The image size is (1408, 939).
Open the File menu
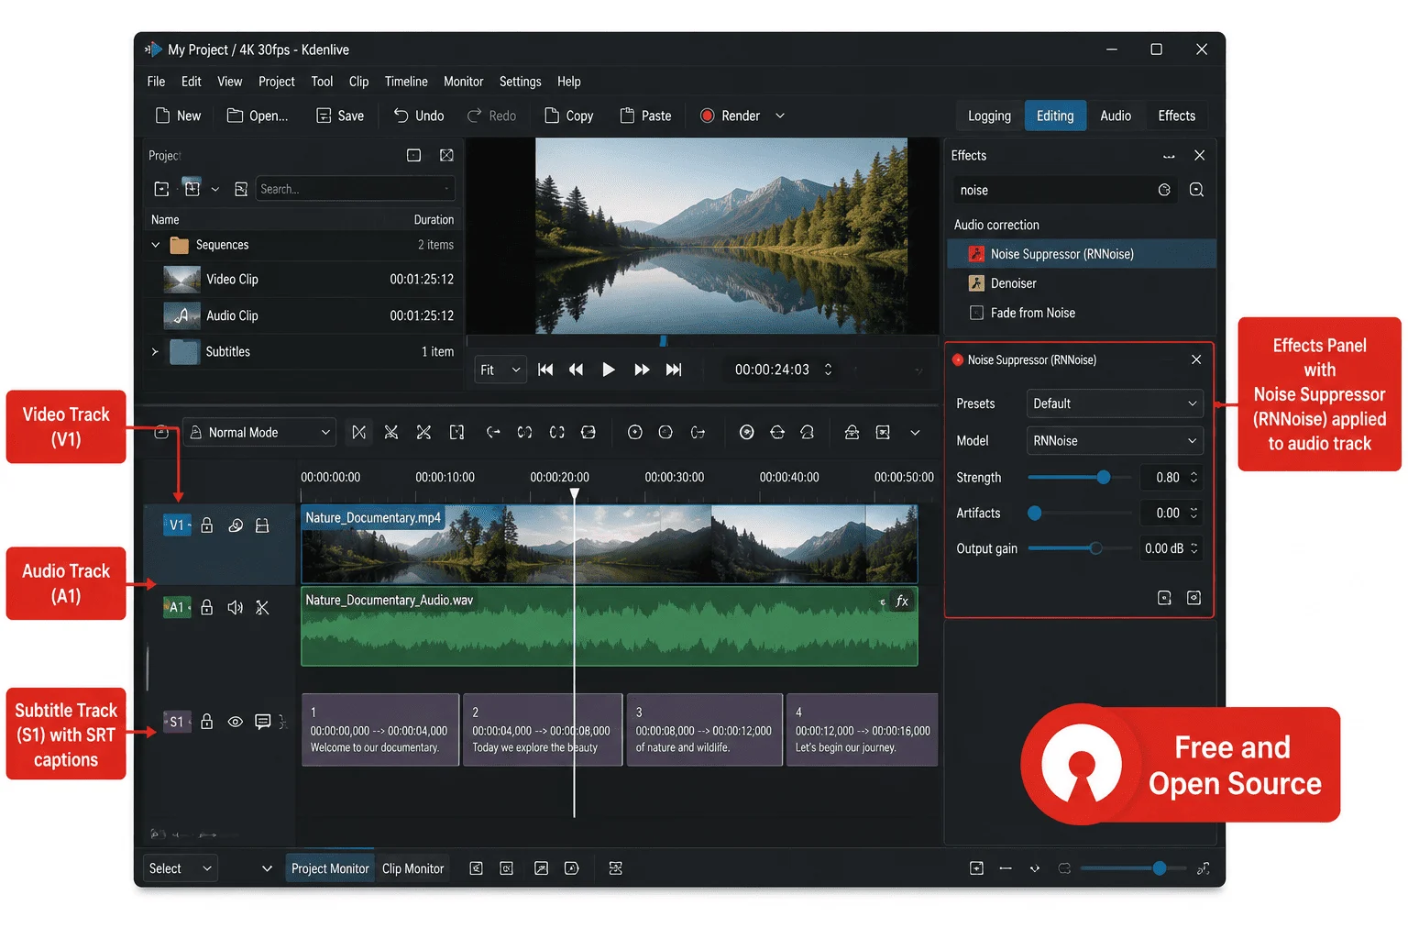point(156,82)
